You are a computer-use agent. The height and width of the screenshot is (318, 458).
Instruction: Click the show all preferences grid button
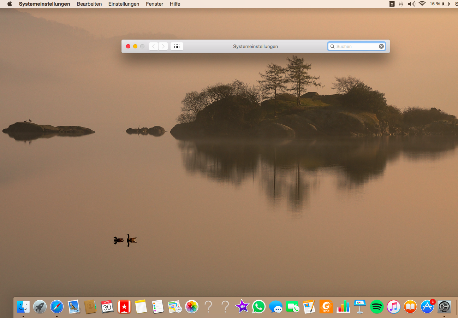[177, 46]
